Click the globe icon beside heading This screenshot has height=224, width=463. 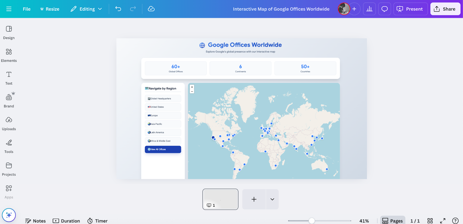(x=202, y=45)
